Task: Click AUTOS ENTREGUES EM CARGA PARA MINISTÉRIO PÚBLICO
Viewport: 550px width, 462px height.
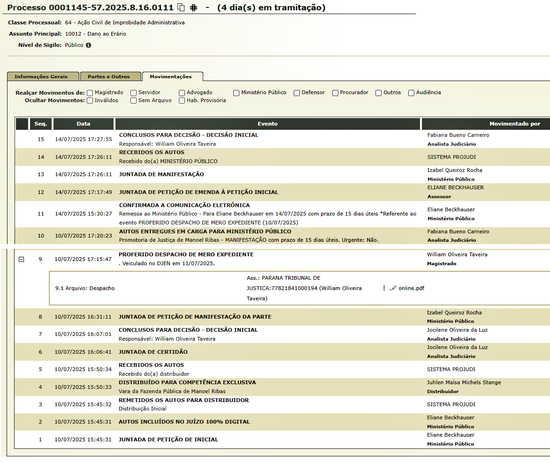Action: pos(205,231)
